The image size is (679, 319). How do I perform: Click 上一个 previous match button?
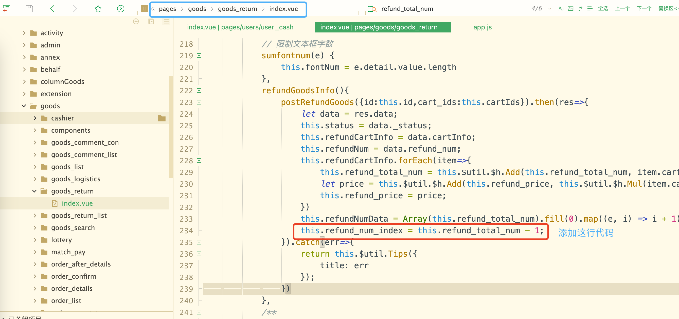622,9
